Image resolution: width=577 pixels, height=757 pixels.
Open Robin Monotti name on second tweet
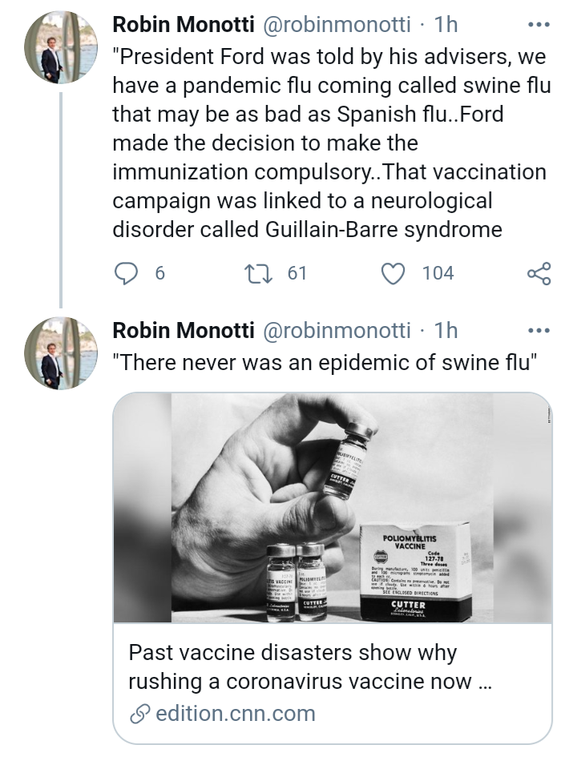[180, 330]
